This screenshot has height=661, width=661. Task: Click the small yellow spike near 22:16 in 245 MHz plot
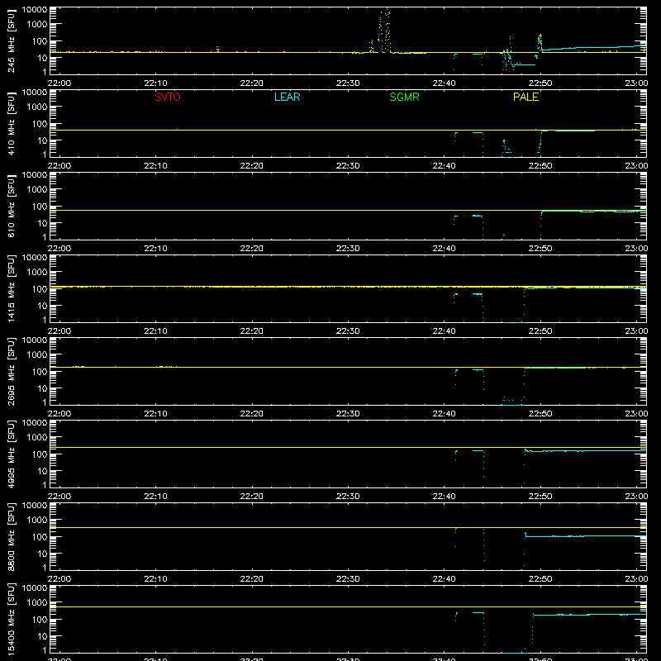tap(217, 49)
